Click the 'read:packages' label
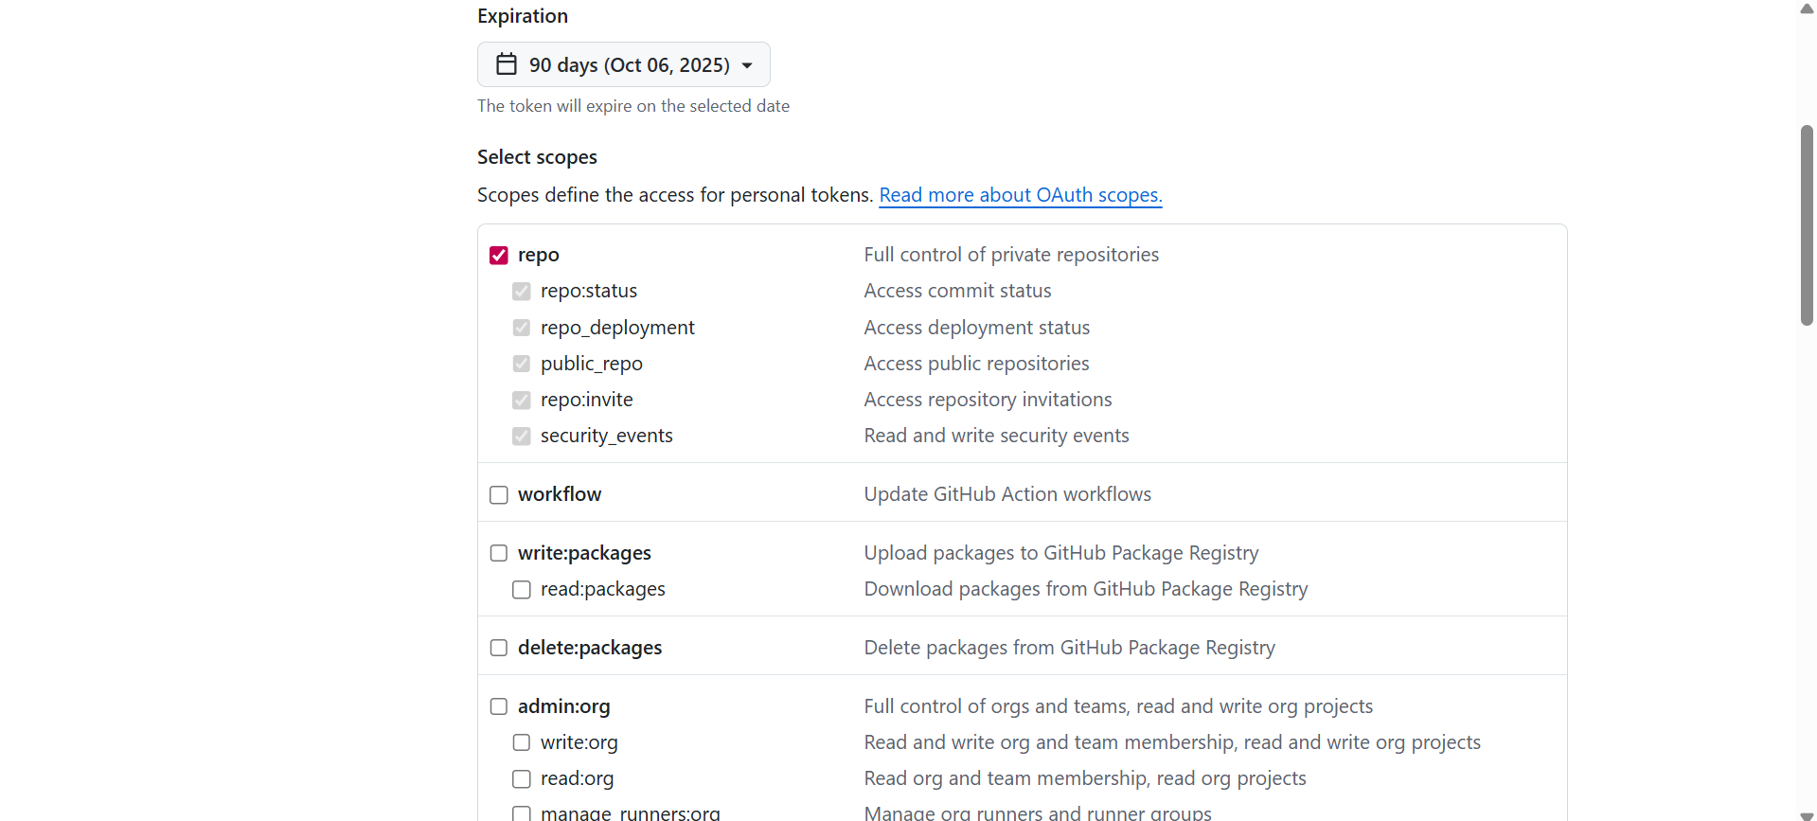1817x821 pixels. click(x=603, y=589)
